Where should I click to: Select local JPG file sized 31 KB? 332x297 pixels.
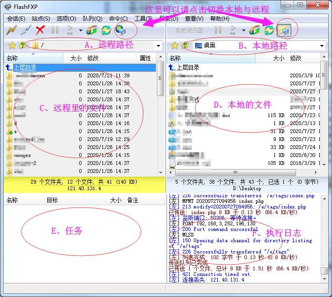243,131
